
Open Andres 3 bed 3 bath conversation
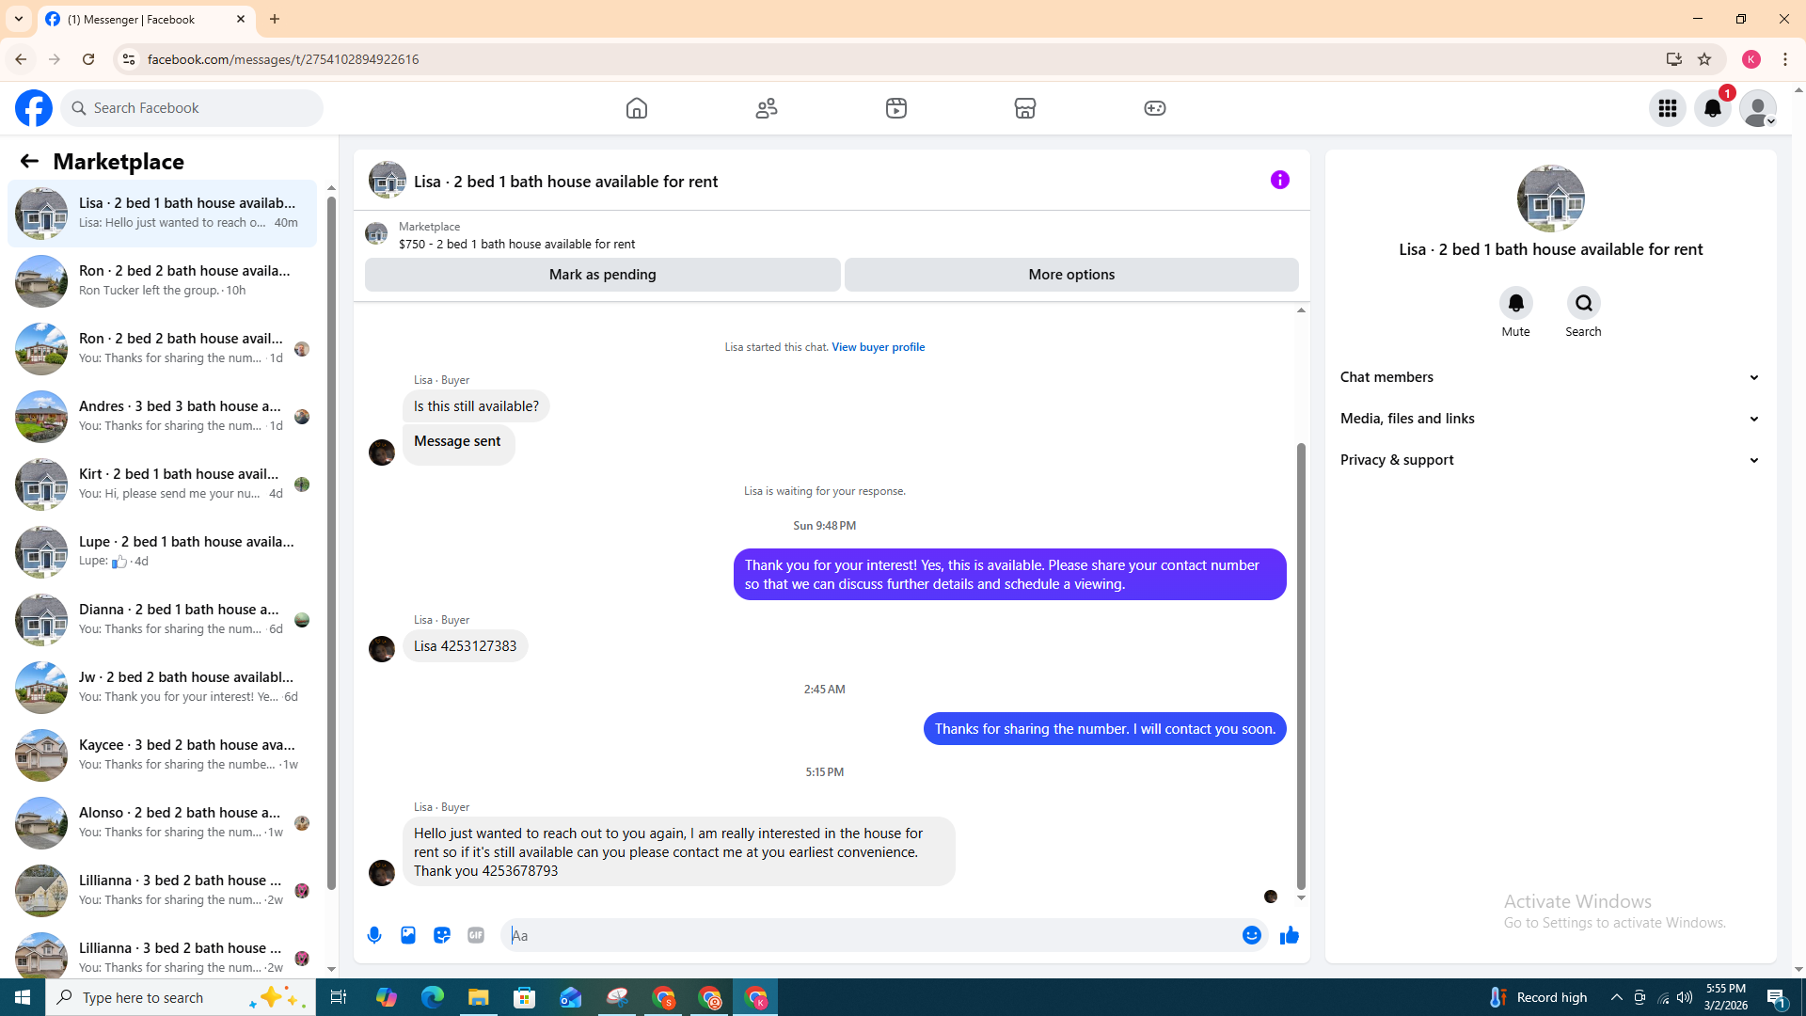click(x=162, y=416)
